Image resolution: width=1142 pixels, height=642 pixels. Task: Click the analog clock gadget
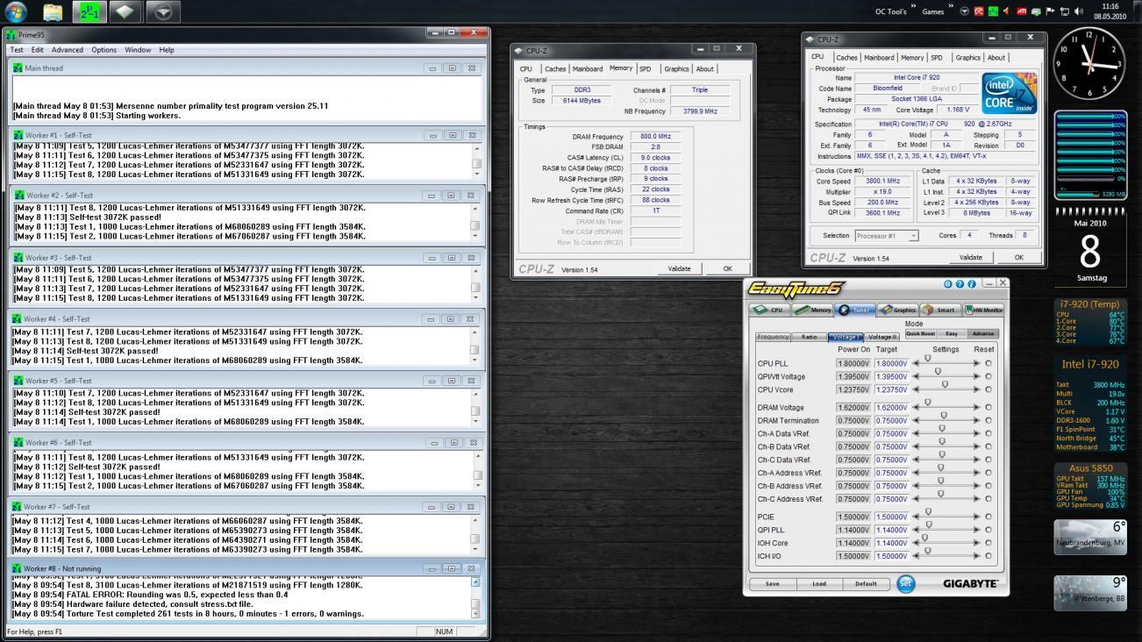[x=1088, y=63]
